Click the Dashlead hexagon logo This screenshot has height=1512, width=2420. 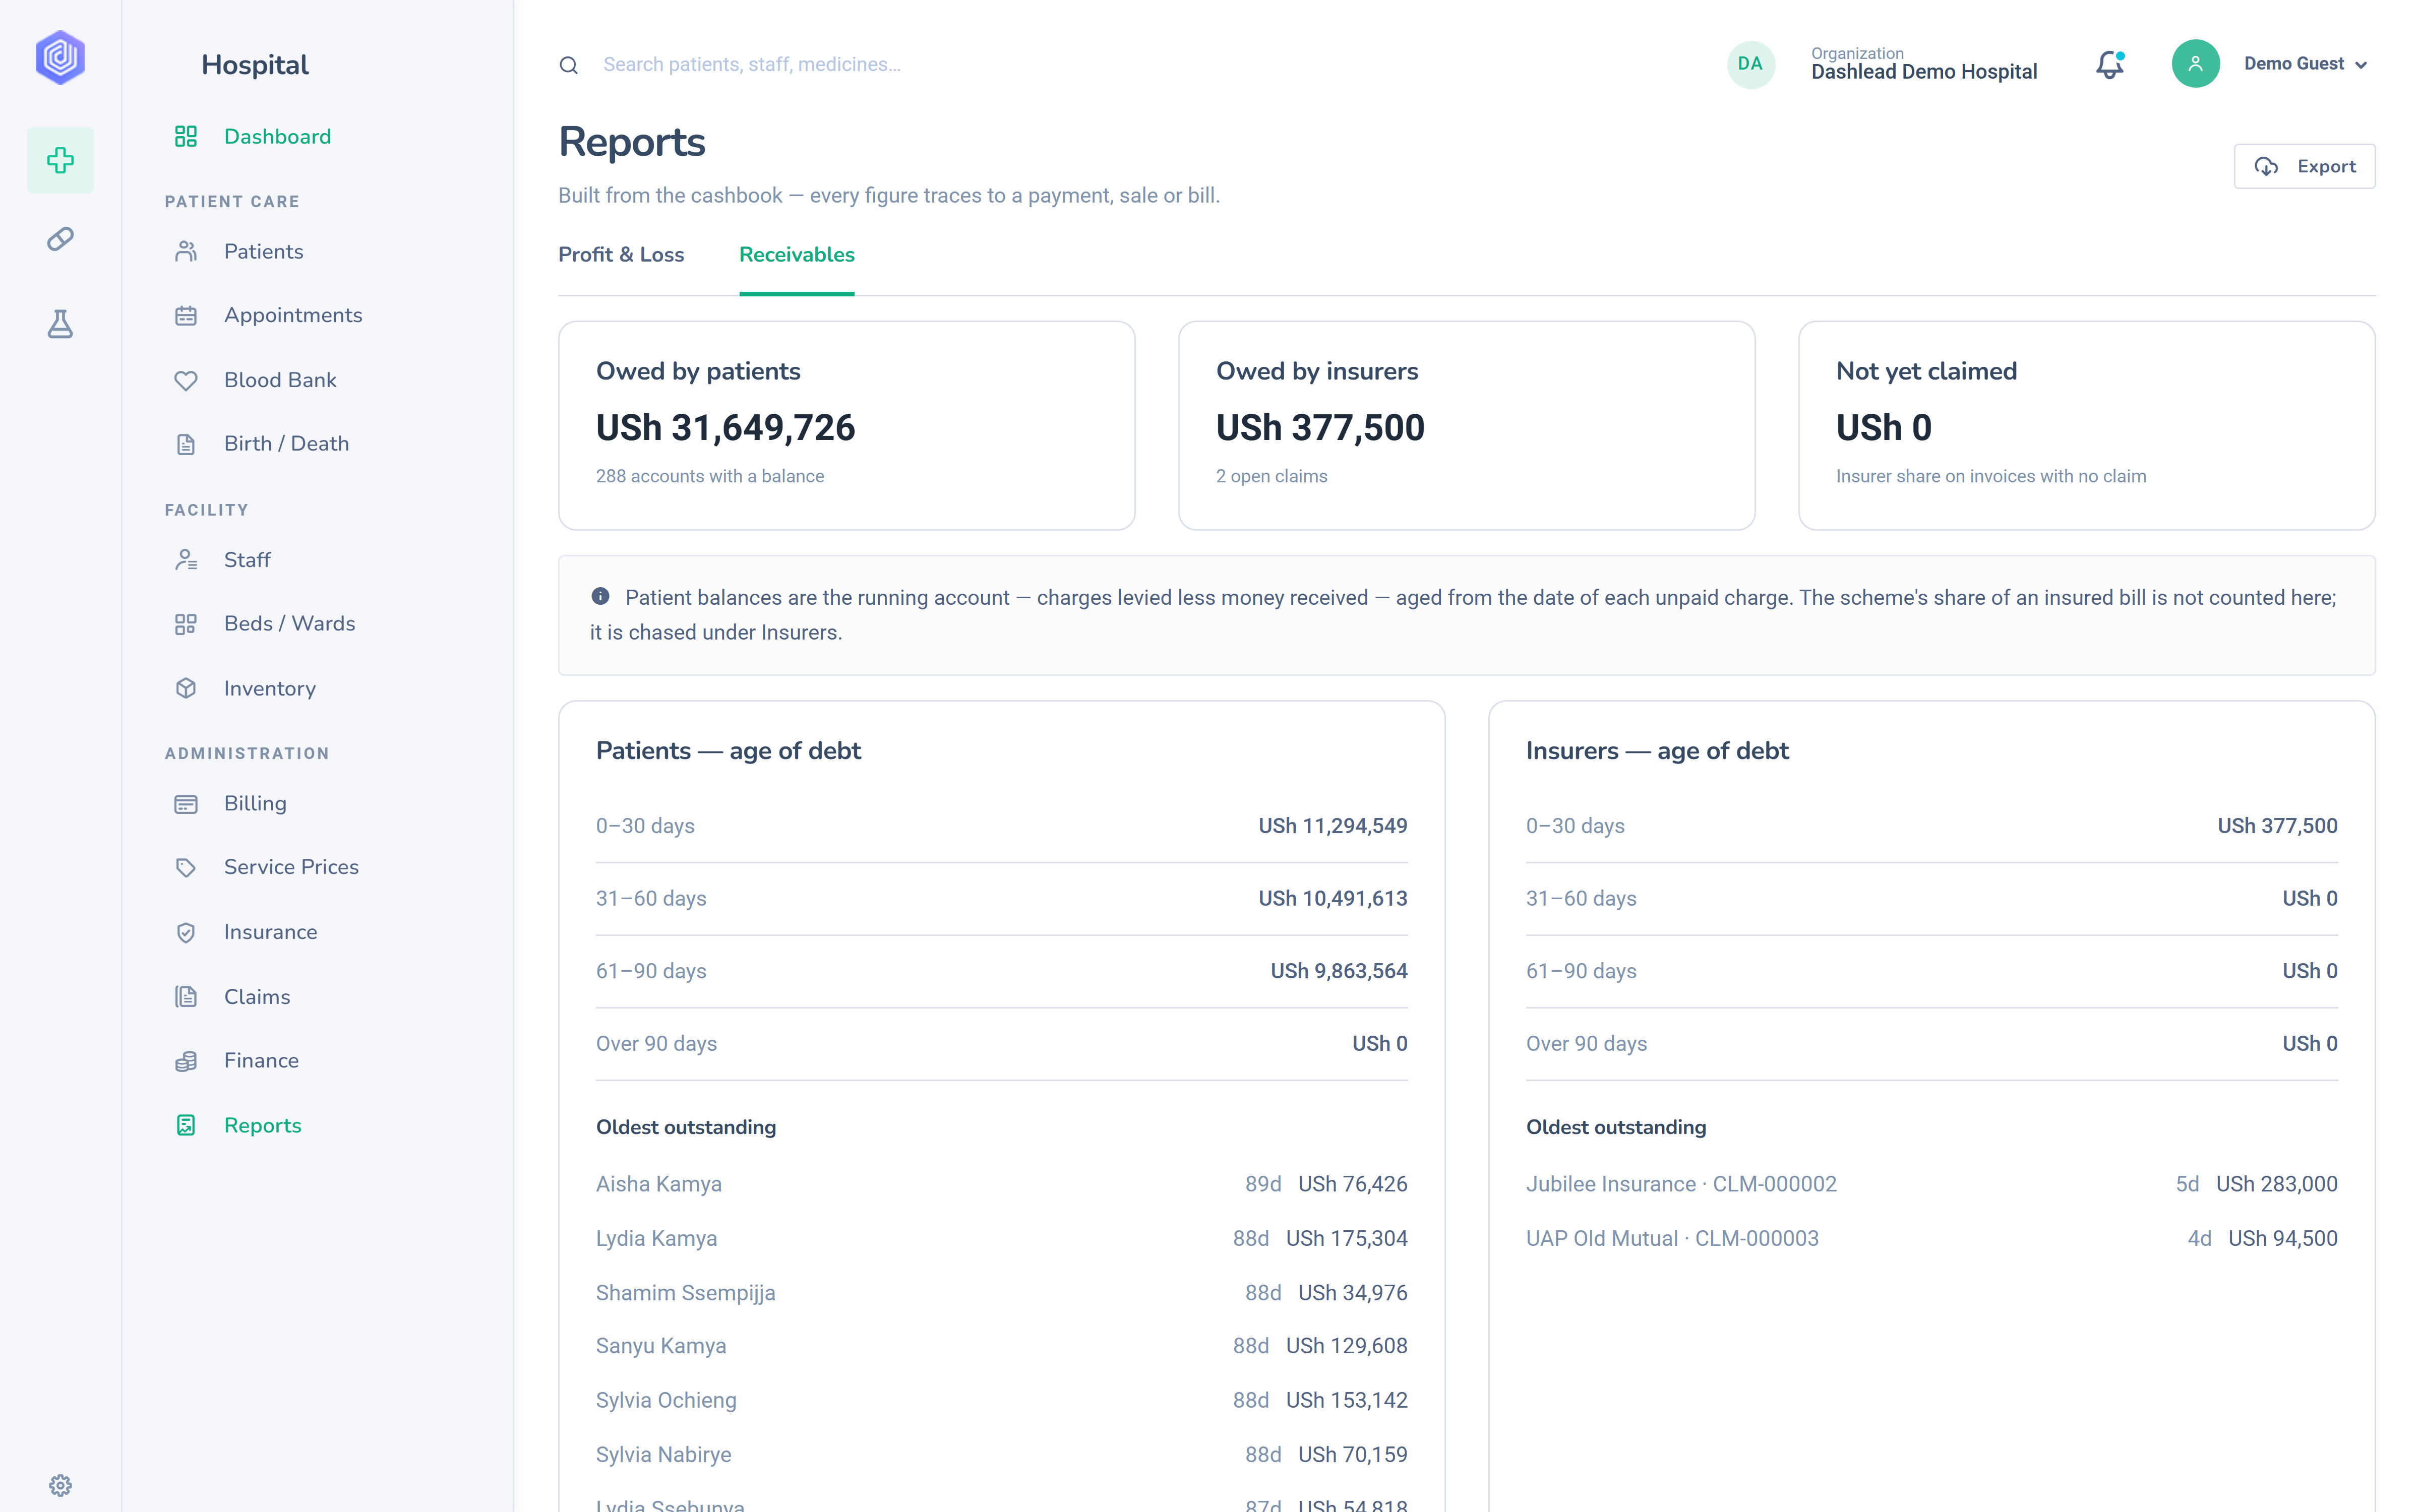pos(60,58)
